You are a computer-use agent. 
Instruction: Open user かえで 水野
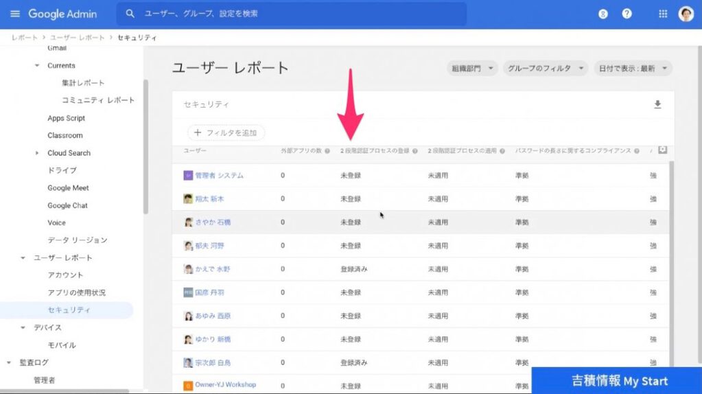click(212, 269)
